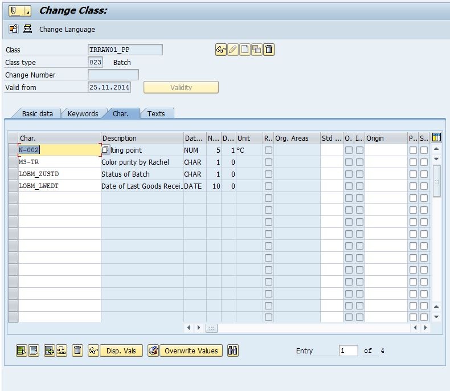Click the hierarchy icon beside Change Language
Screen dimensions: 450x391
pyautogui.click(x=27, y=29)
